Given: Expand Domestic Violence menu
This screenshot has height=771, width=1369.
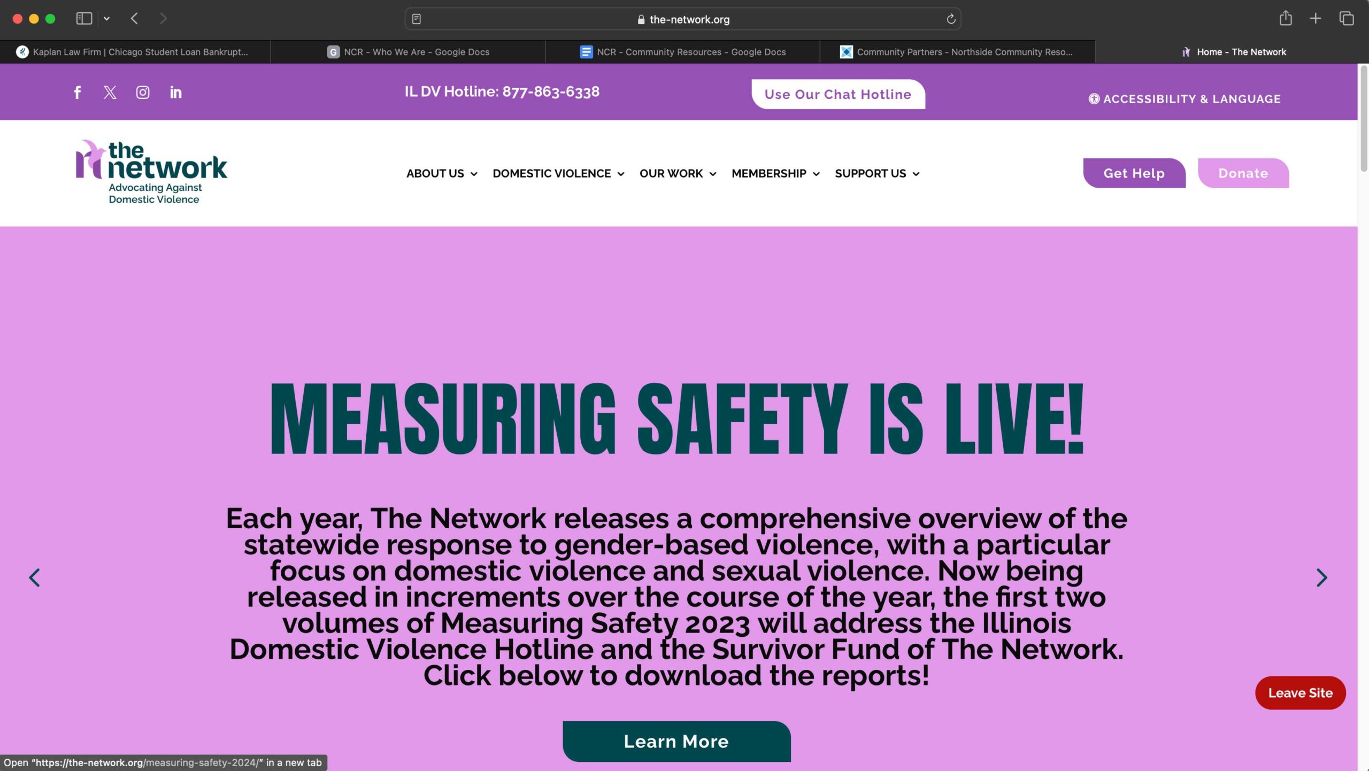Looking at the screenshot, I should click(x=558, y=174).
